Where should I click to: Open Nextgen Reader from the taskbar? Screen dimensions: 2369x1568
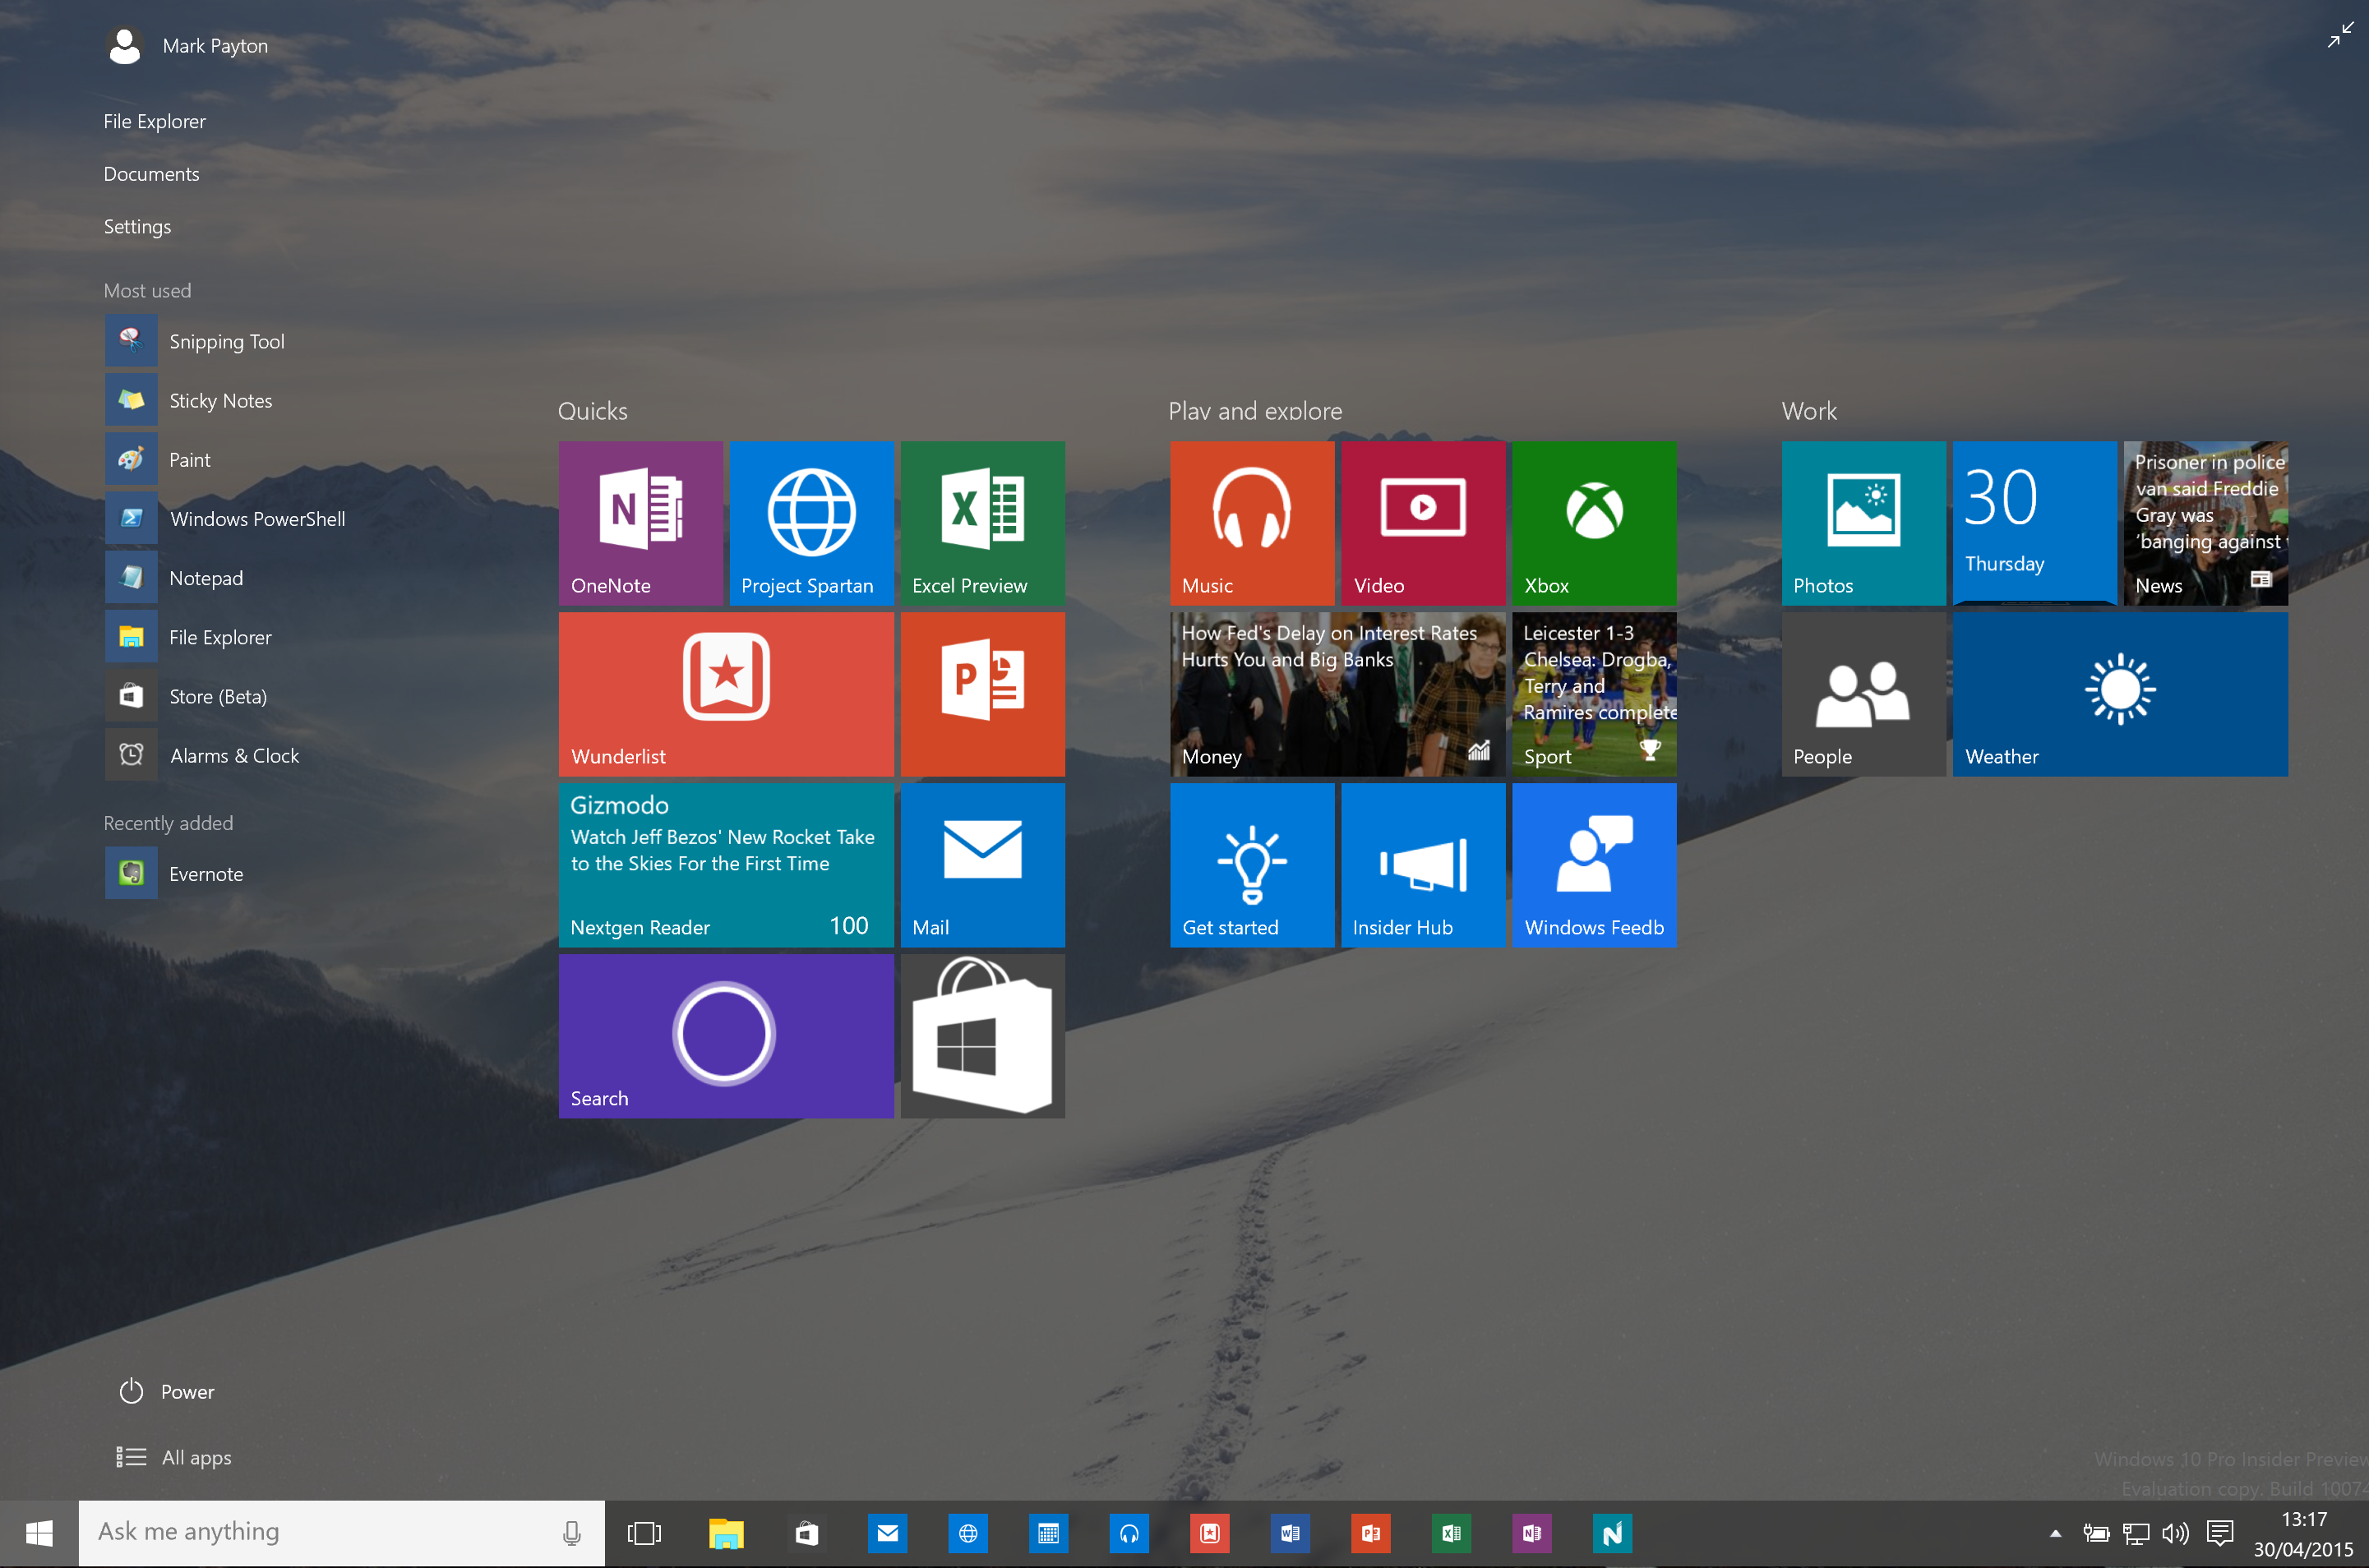(x=1612, y=1533)
